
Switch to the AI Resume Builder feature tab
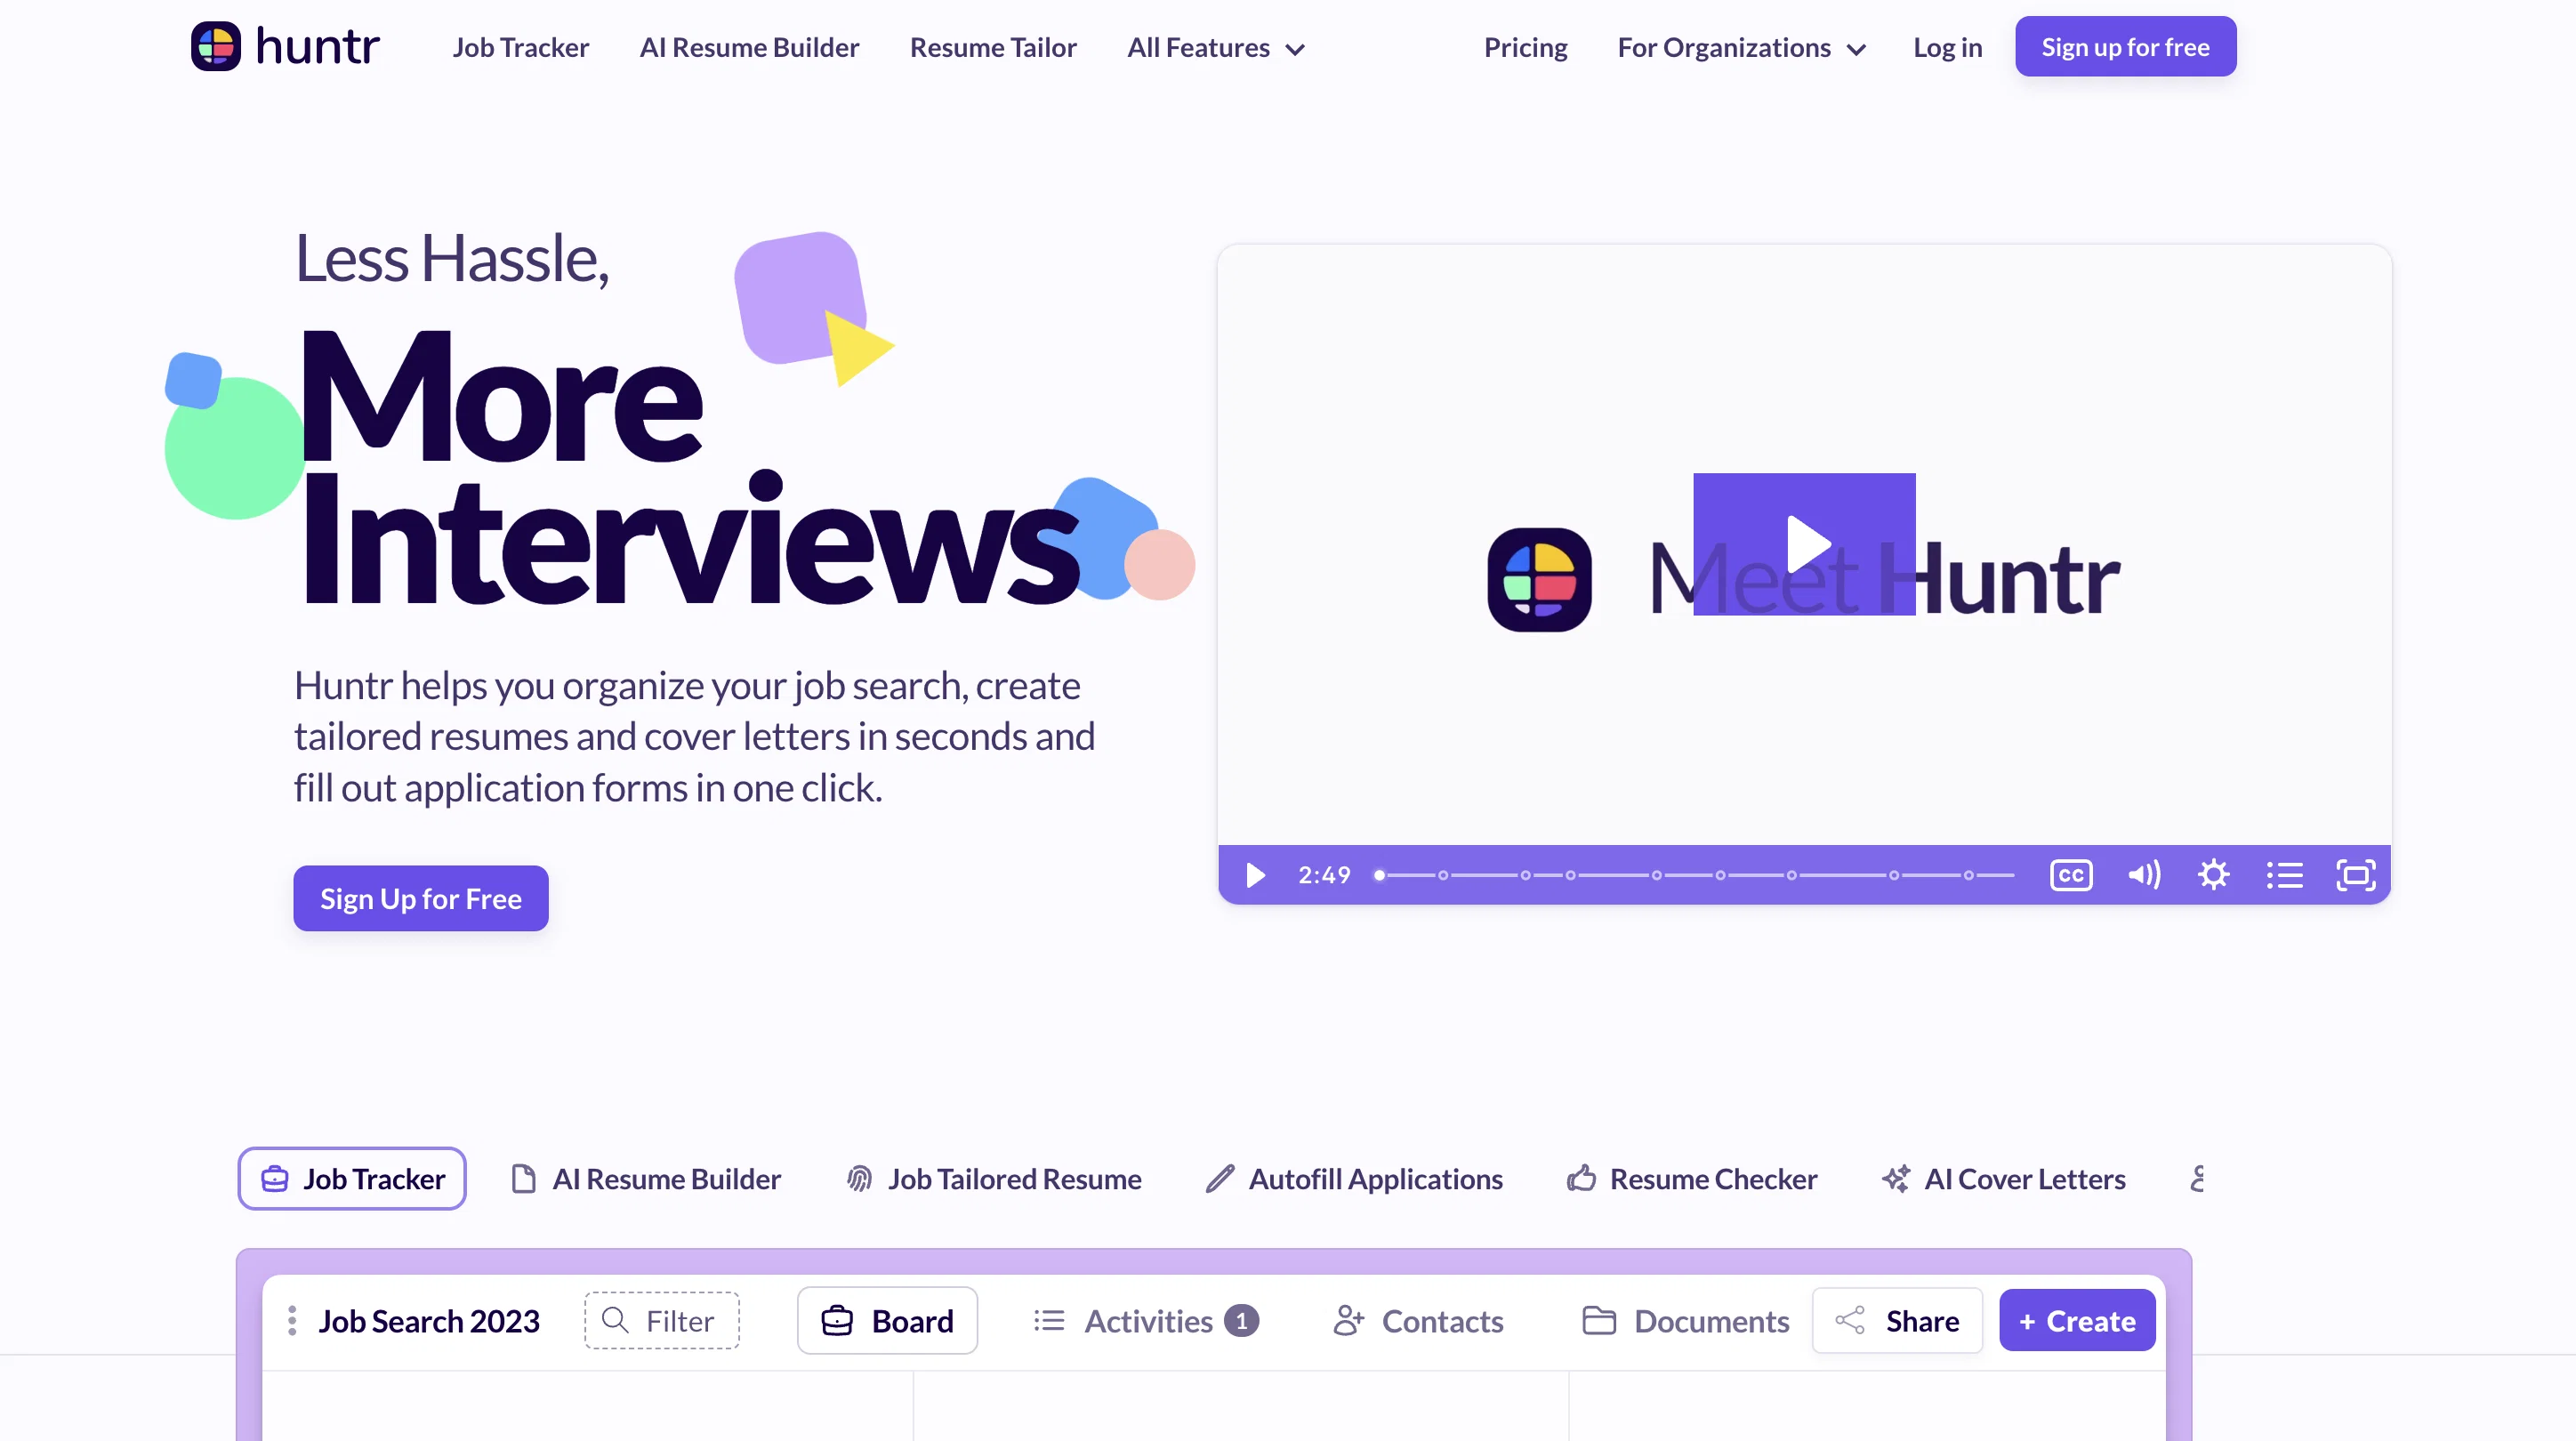[x=646, y=1179]
